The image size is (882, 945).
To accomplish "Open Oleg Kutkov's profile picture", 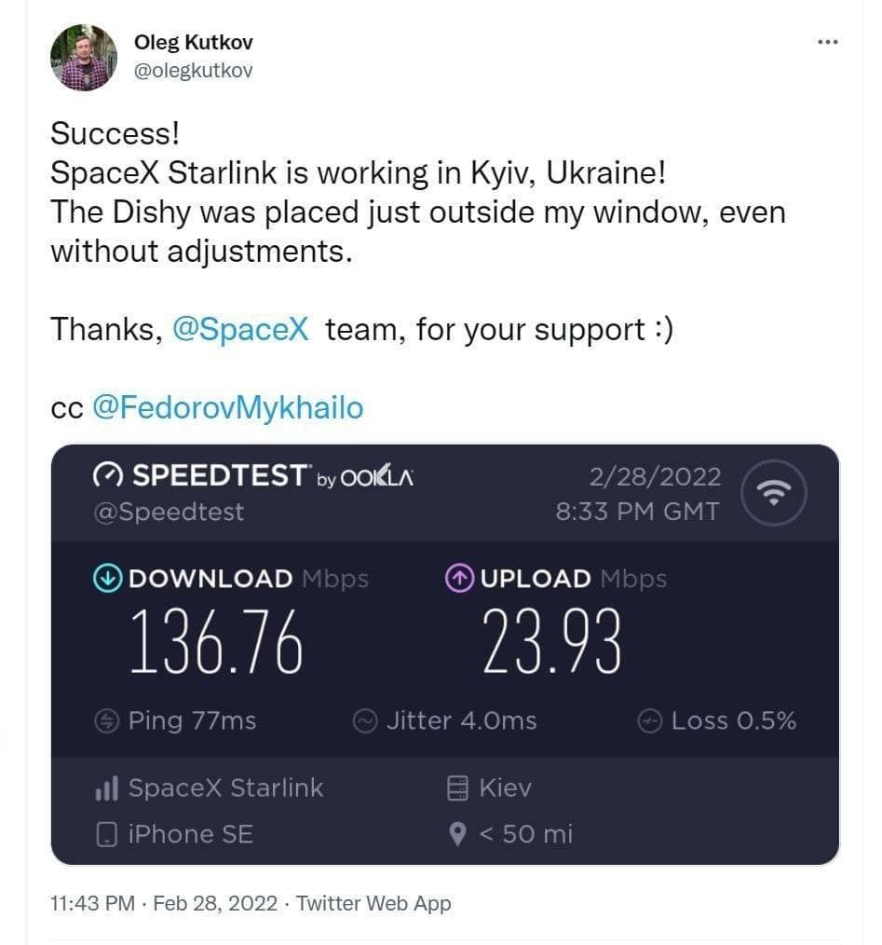I will pyautogui.click(x=84, y=57).
